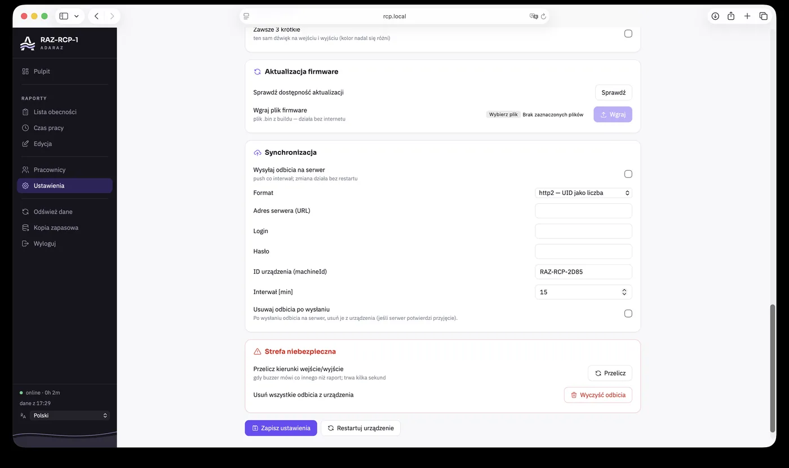Click the Pracownicy people icon
Viewport: 789px width, 468px height.
25,170
